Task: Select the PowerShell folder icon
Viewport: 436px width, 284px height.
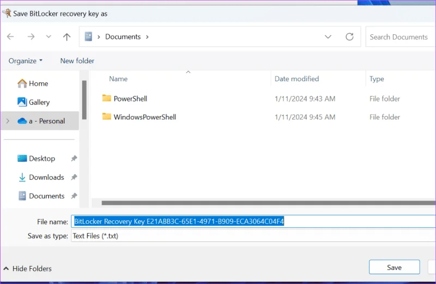Action: click(107, 98)
